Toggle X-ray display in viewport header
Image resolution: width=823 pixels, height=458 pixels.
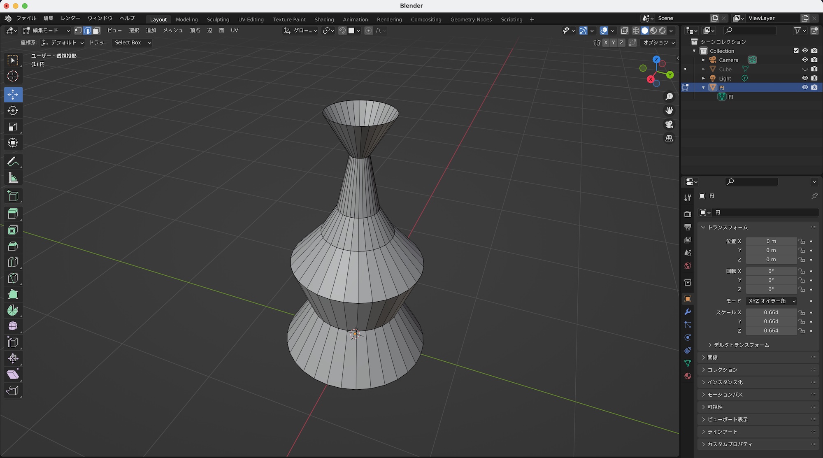tap(624, 30)
